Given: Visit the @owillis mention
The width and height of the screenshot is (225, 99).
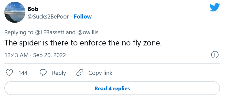Looking at the screenshot, I should (x=88, y=32).
